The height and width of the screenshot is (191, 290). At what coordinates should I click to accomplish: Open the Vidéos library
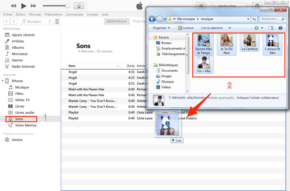pos(163,87)
